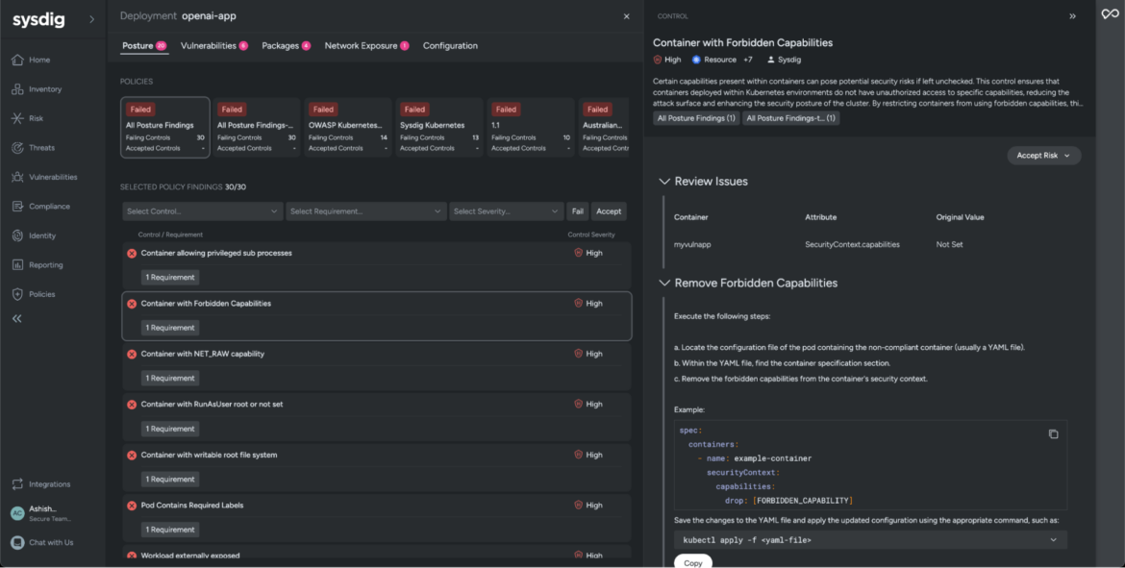Select the Australian policy card
This screenshot has height=568, width=1125.
pyautogui.click(x=604, y=127)
